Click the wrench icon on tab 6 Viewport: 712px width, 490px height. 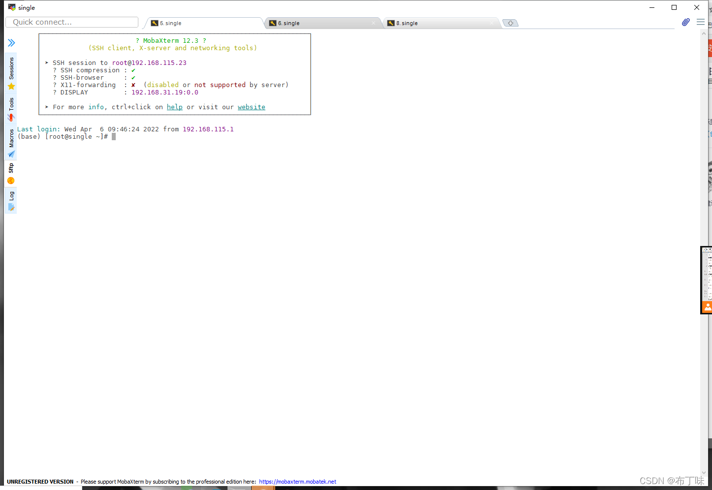click(x=273, y=23)
